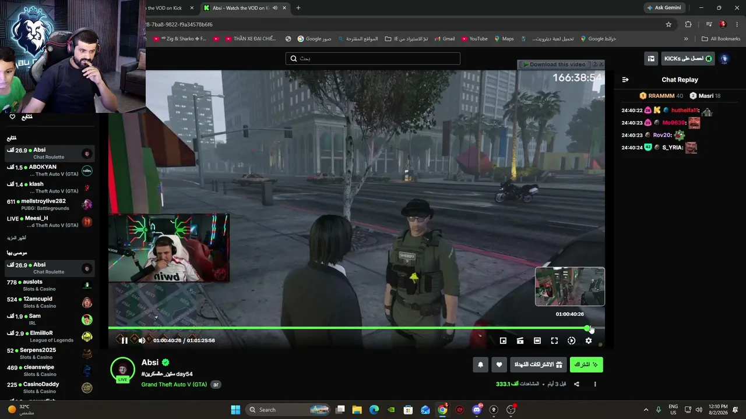The image size is (746, 419).
Task: Open the Windows Start menu
Action: [x=235, y=410]
